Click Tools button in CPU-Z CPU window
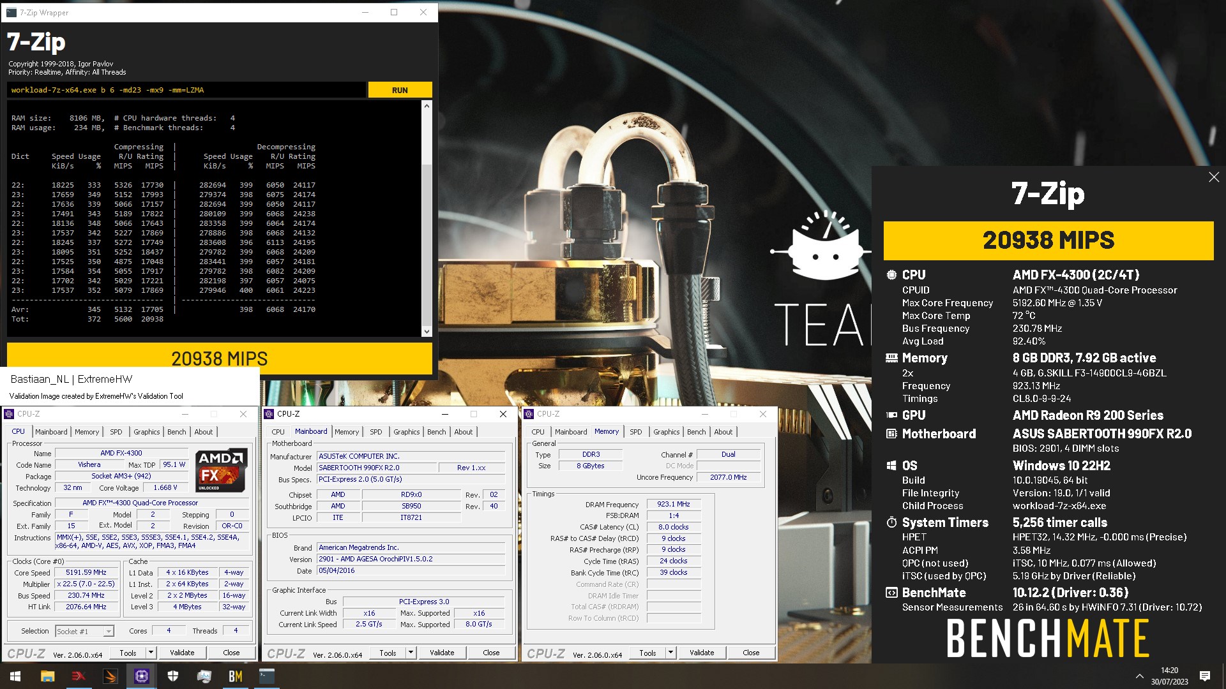 click(128, 653)
